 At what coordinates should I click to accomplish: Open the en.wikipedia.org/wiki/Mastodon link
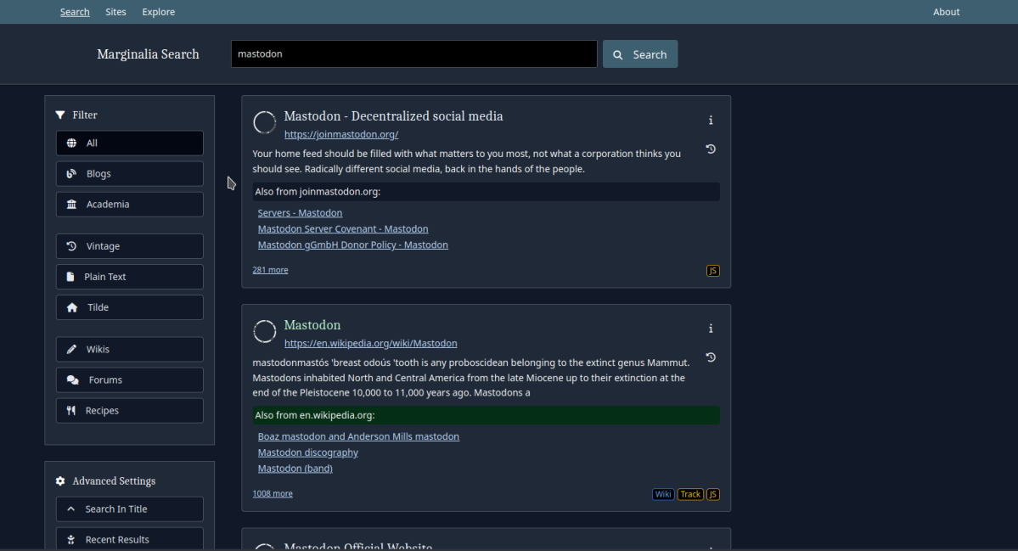tap(371, 343)
